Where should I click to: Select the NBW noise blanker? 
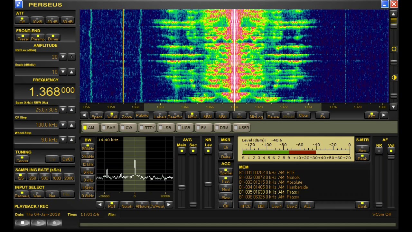pos(192,115)
